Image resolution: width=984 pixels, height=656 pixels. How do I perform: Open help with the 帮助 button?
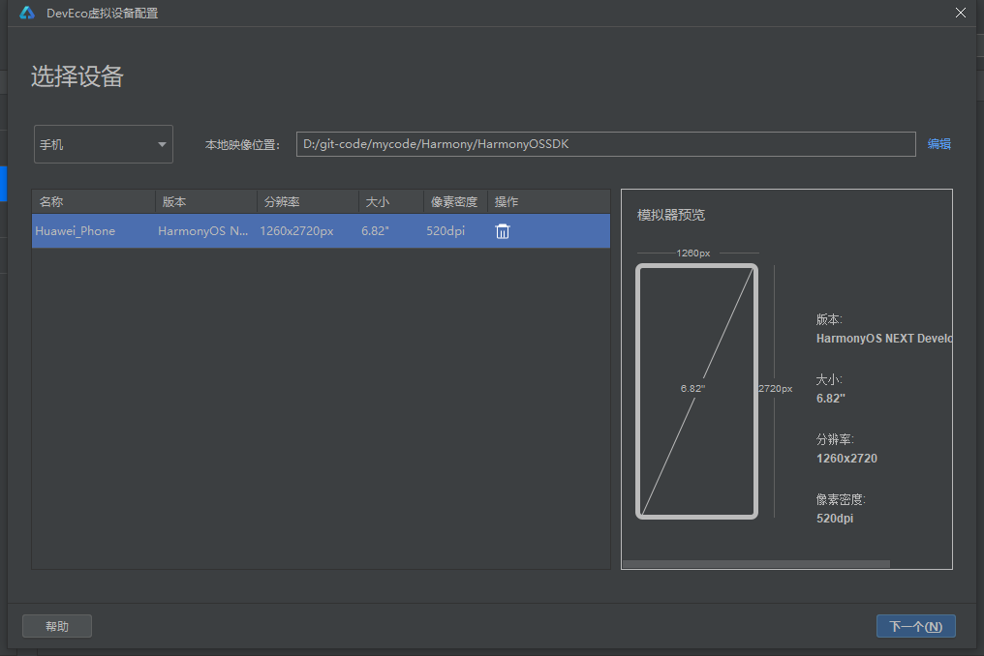tap(57, 626)
